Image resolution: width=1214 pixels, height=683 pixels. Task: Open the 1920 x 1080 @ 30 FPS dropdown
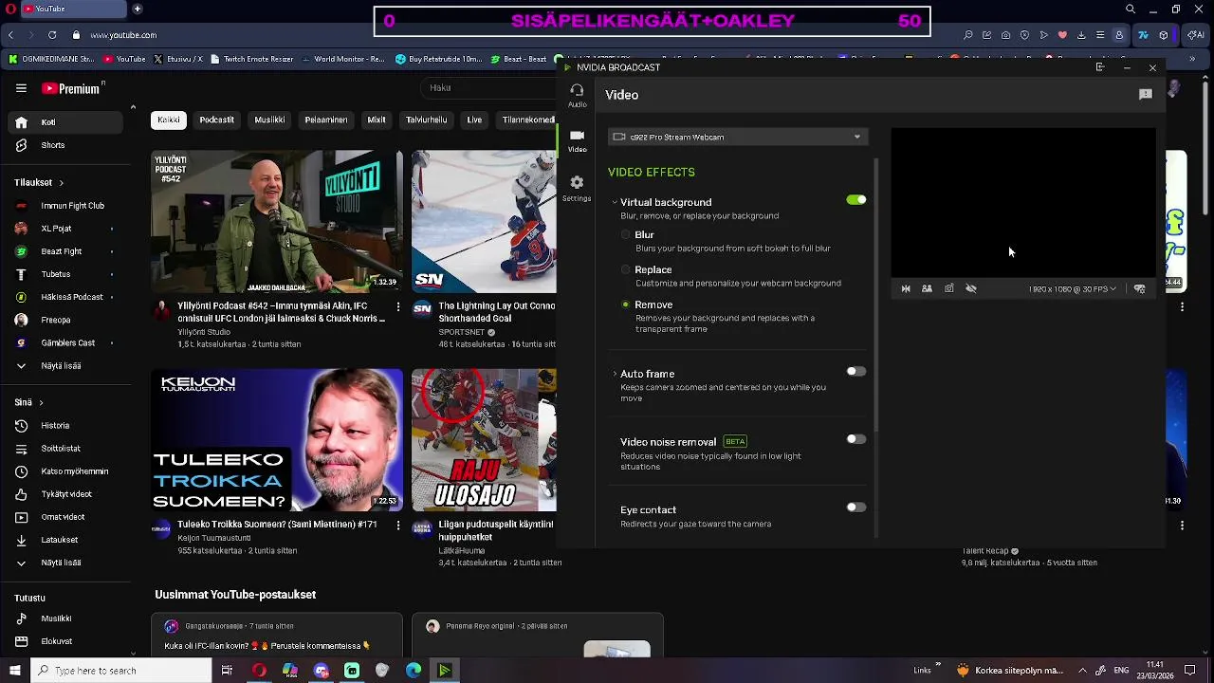(x=1073, y=288)
